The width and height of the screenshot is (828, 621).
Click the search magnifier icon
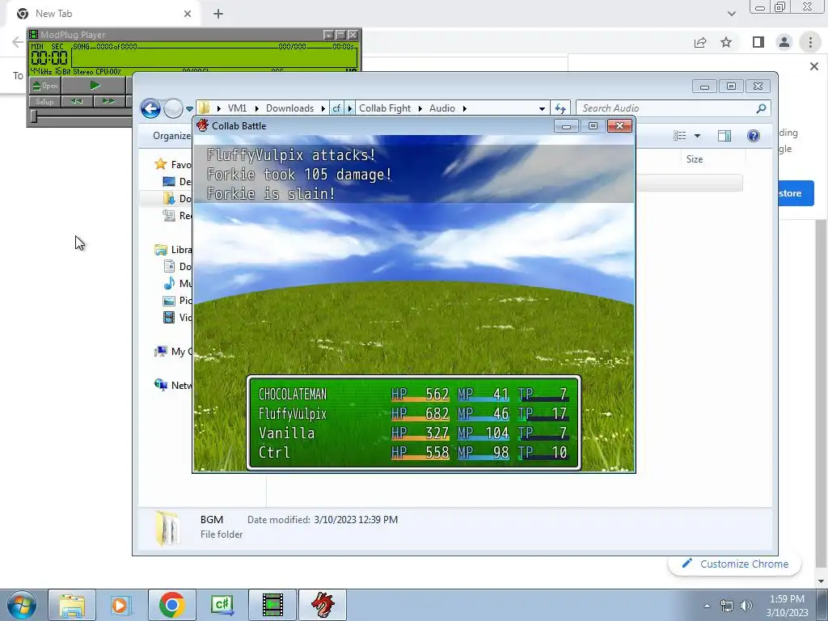pyautogui.click(x=761, y=108)
